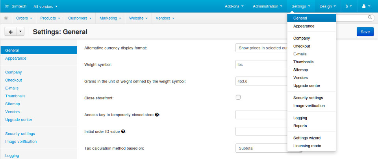
Task: Click the back arrow button
Action: click(11, 32)
